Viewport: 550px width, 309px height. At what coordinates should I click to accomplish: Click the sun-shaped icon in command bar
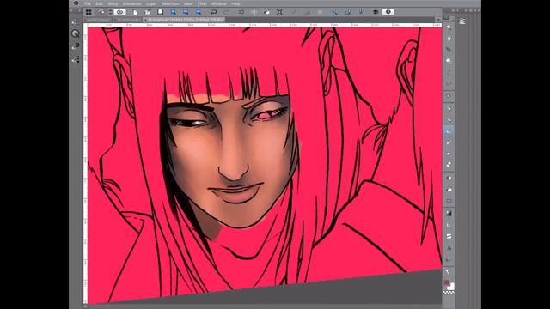[241, 12]
